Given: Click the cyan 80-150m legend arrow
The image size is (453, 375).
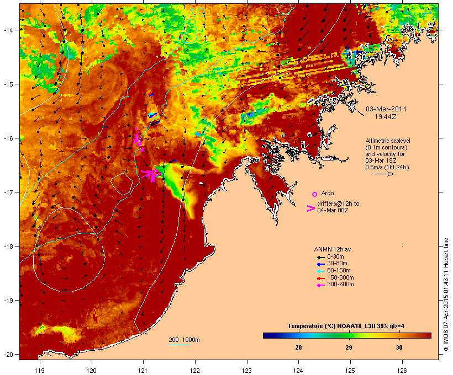Looking at the screenshot, I should click(321, 271).
